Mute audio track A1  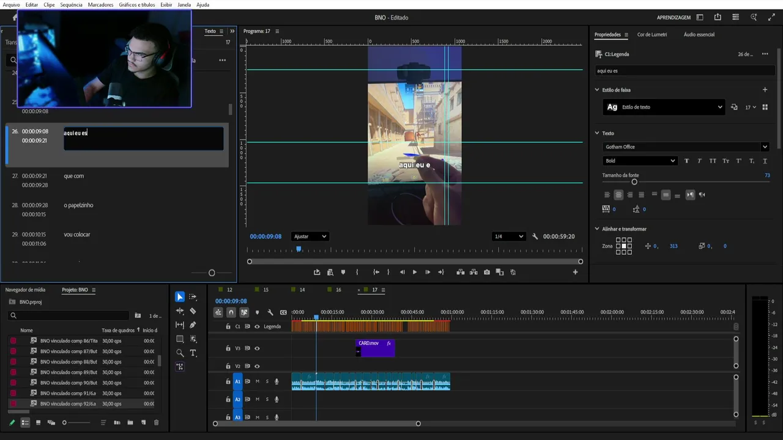[x=257, y=381]
